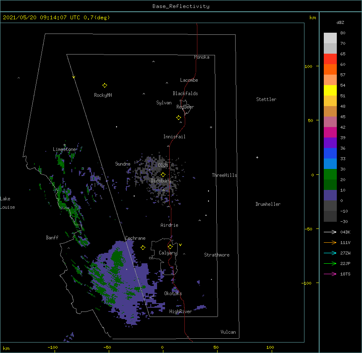Click the Didsbury label
This screenshot has width=362, height=353.
click(x=161, y=181)
